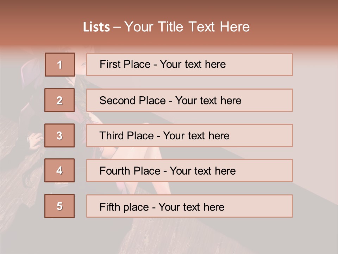Click the words 'Third Place' in row three
338x254 pixels.
coord(126,135)
